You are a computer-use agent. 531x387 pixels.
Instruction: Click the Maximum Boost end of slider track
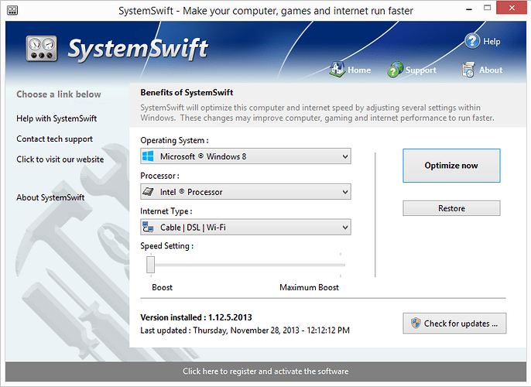tap(339, 265)
